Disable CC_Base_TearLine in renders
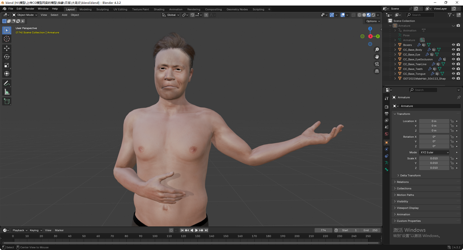 pyautogui.click(x=458, y=64)
